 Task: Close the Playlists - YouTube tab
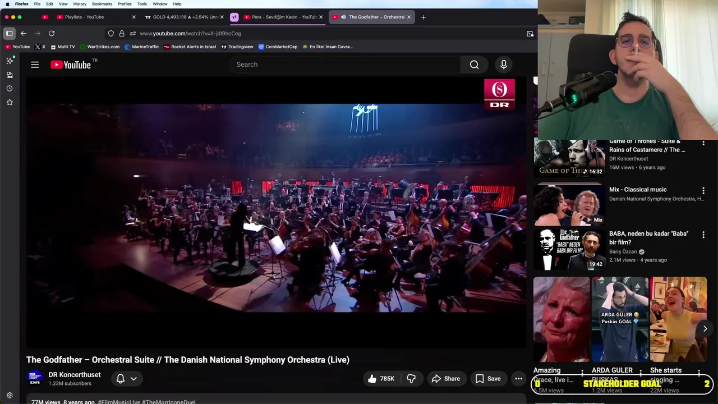[x=134, y=17]
